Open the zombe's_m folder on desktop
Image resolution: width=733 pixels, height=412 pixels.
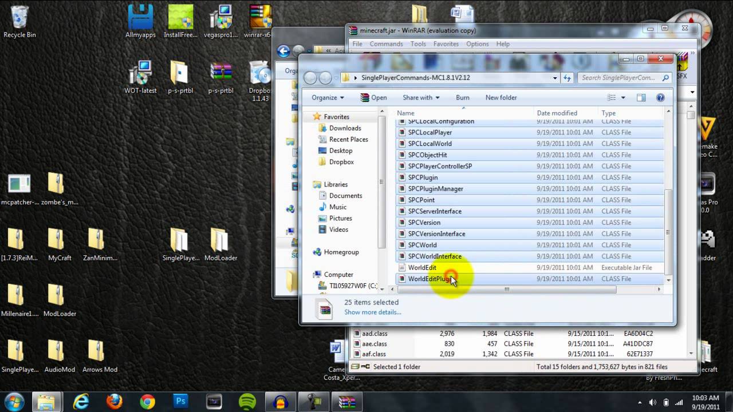point(60,189)
